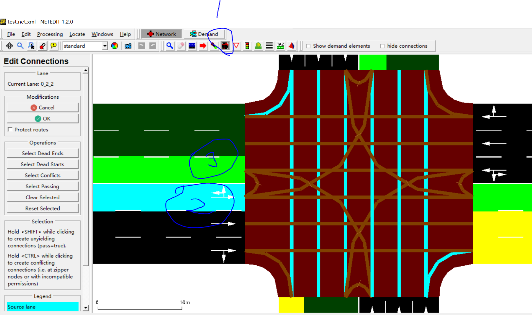Select the inspect mode magnifier
Screen dimensions: 532x315
pyautogui.click(x=170, y=46)
